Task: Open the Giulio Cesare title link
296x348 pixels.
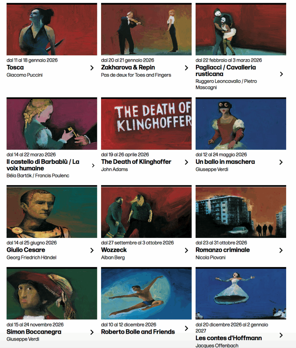Action: (26, 250)
